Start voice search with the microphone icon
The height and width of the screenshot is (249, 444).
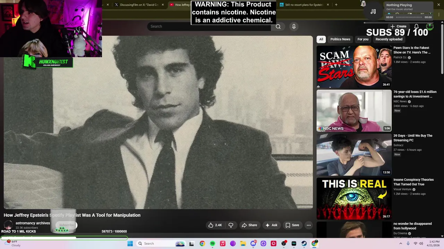[x=294, y=26]
